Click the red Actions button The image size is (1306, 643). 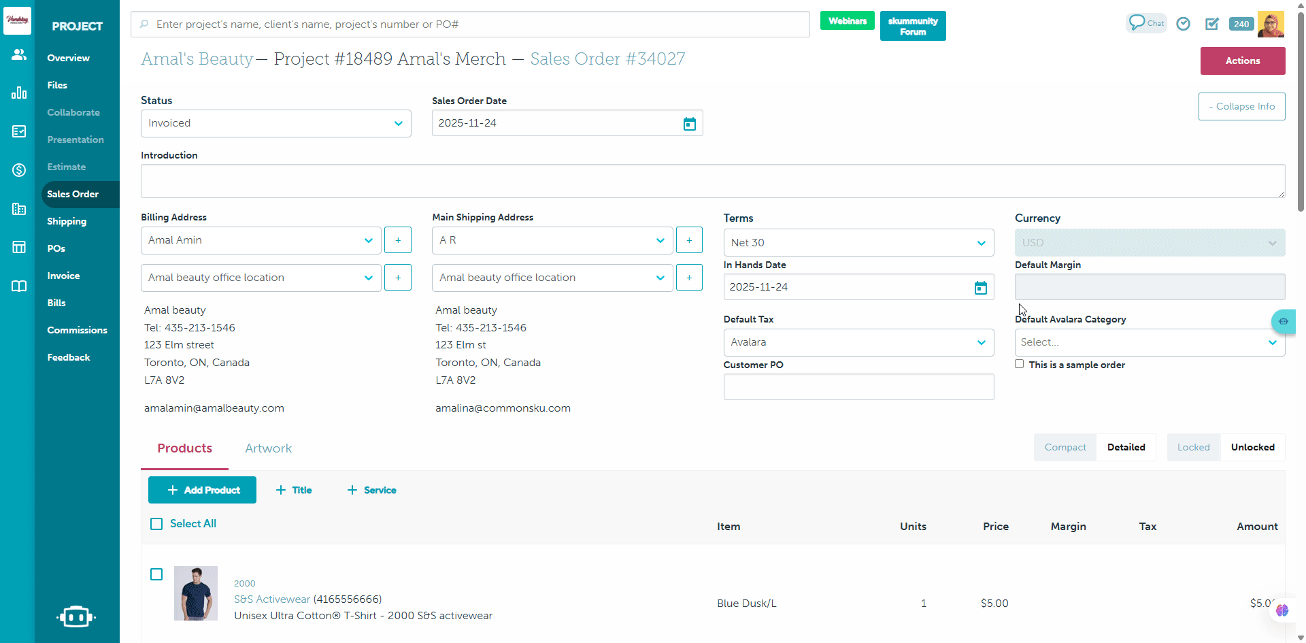[x=1242, y=61]
